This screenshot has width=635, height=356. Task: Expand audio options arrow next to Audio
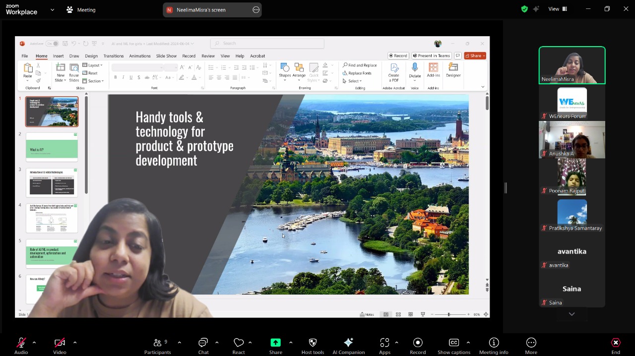tap(34, 343)
